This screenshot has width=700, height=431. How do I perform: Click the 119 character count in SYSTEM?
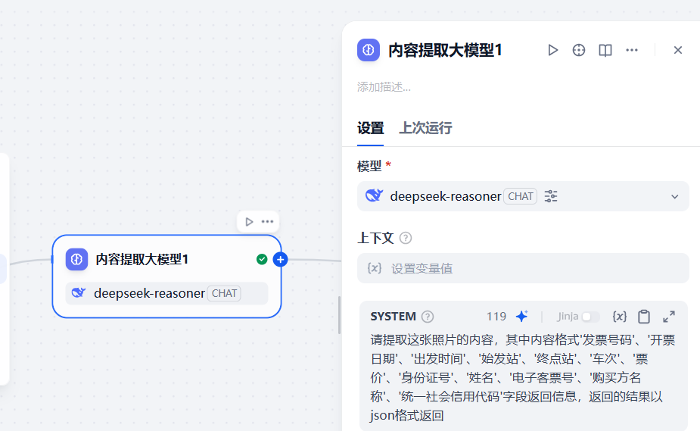(496, 317)
